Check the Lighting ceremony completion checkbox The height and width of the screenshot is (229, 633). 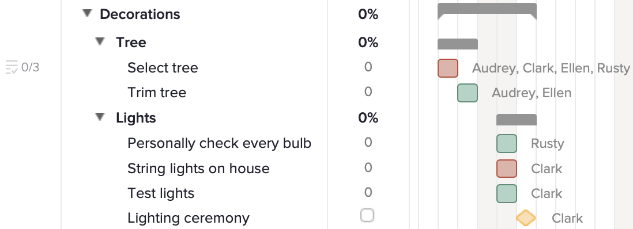point(367,215)
